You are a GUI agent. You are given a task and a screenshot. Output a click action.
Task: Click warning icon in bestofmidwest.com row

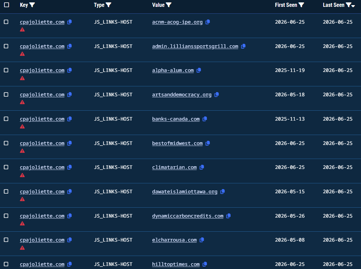coord(22,151)
